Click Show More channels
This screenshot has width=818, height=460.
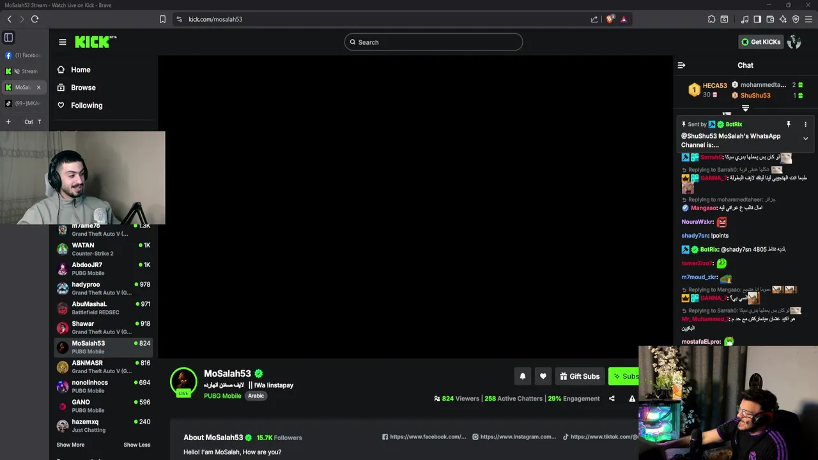click(70, 445)
